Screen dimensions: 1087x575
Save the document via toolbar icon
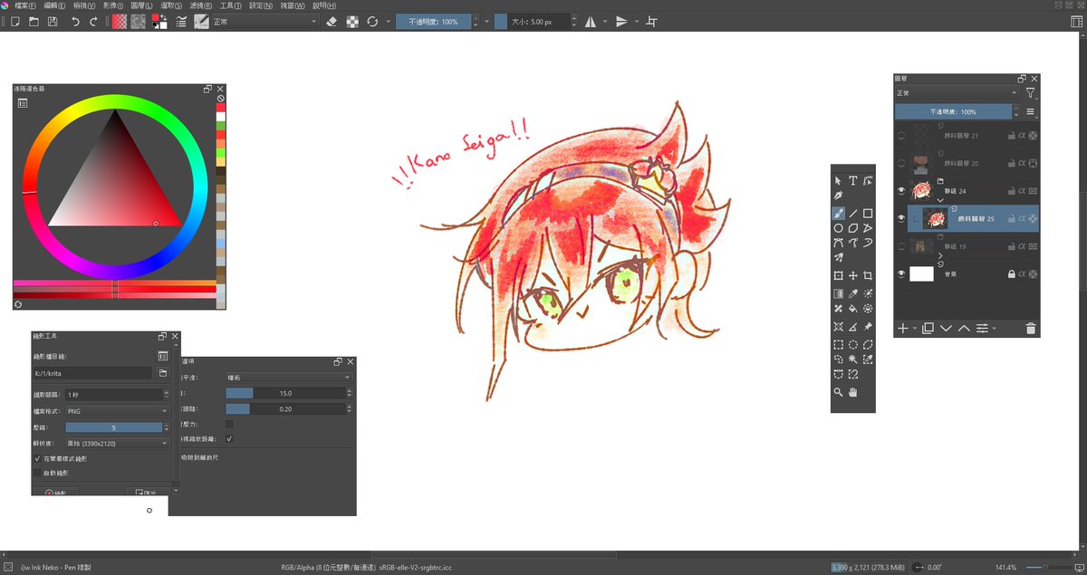(53, 21)
